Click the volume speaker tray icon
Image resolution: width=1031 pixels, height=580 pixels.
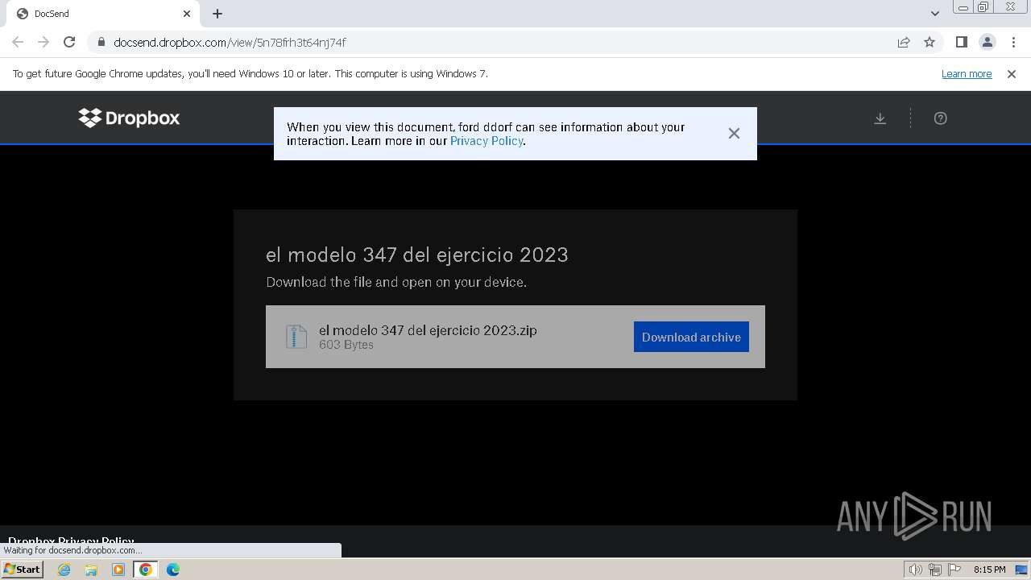915,570
